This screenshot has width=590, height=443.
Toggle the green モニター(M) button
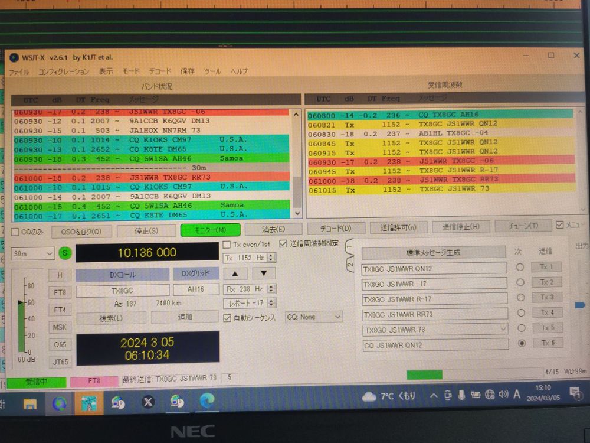211,230
